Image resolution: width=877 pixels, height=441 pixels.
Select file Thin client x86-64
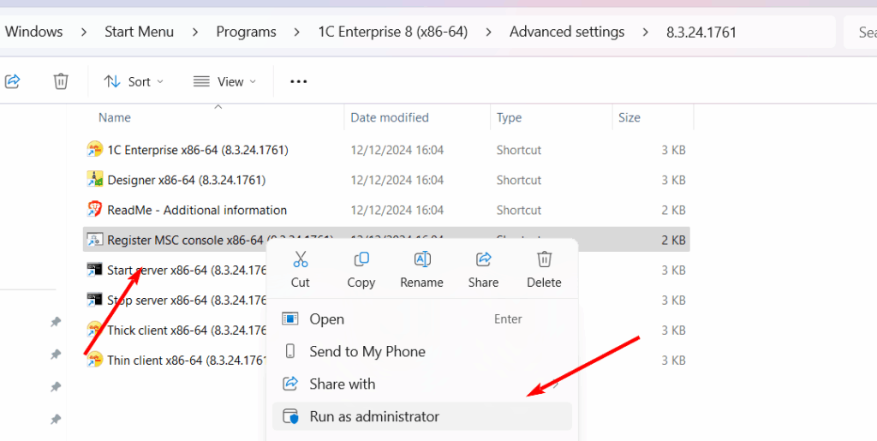click(187, 361)
